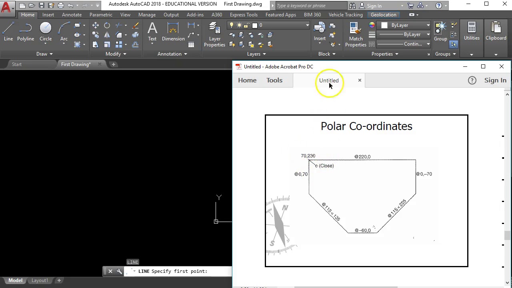Toggle layer on/off lightbulb icon
Image resolution: width=512 pixels, height=288 pixels.
tap(231, 25)
